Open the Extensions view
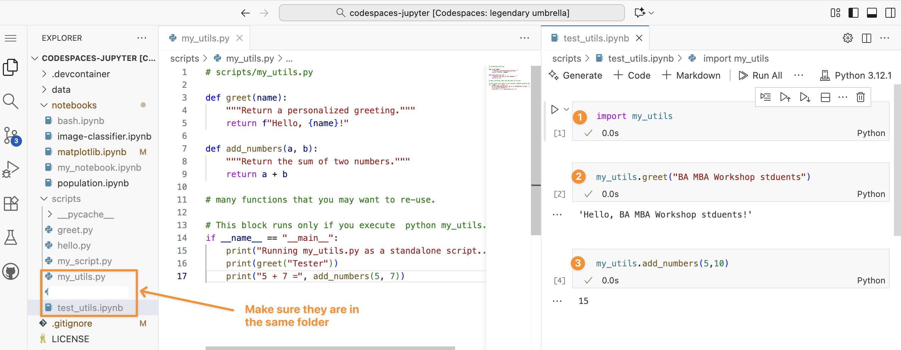 point(11,203)
